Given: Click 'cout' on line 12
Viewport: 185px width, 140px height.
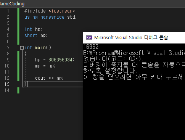Looking at the screenshot, I should [x=40, y=78].
